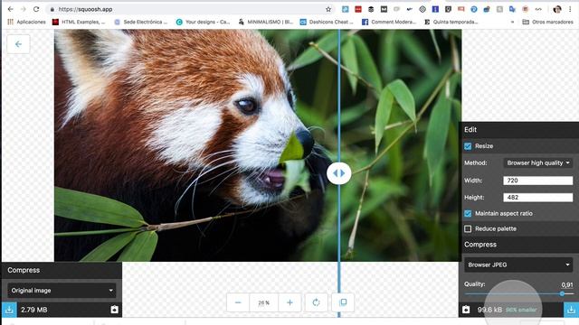Image resolution: width=579 pixels, height=325 pixels.
Task: Open the Method 'Browser high quality' dropdown
Action: (x=538, y=162)
